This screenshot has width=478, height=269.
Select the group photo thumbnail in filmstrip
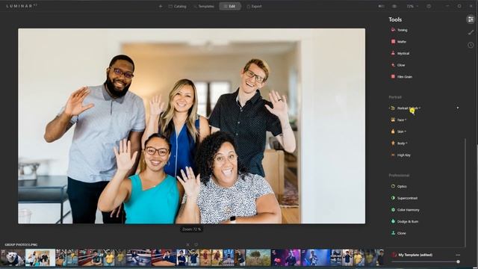pyautogui.click(x=40, y=257)
